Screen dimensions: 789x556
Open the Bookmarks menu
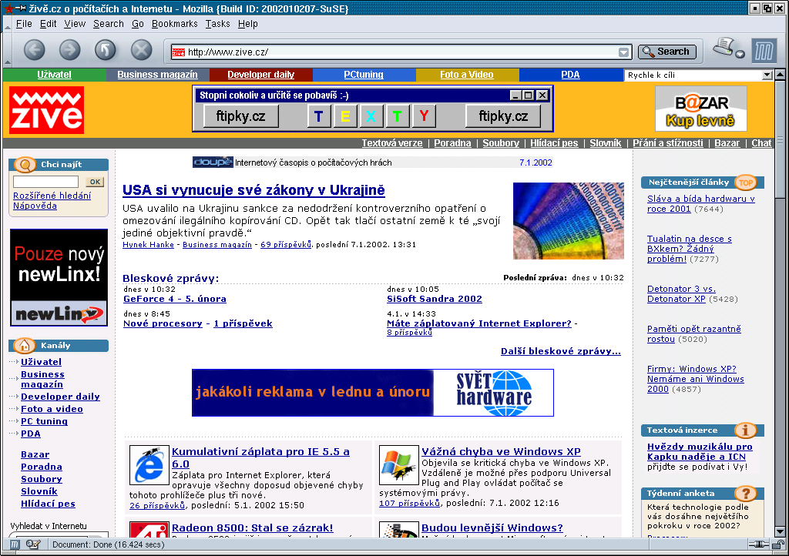point(175,24)
